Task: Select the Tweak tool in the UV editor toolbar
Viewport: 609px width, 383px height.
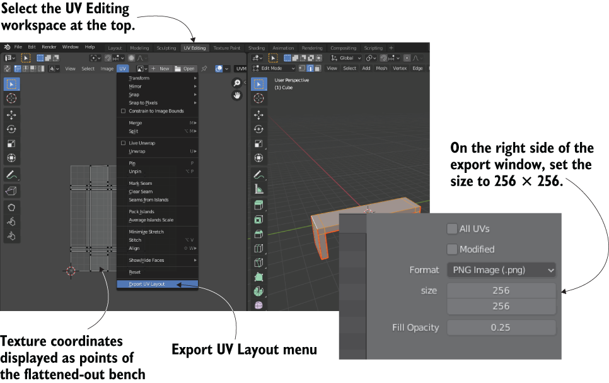Action: tap(11, 83)
